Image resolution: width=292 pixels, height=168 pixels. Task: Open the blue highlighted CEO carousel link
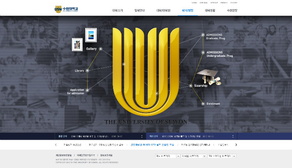(x=152, y=145)
